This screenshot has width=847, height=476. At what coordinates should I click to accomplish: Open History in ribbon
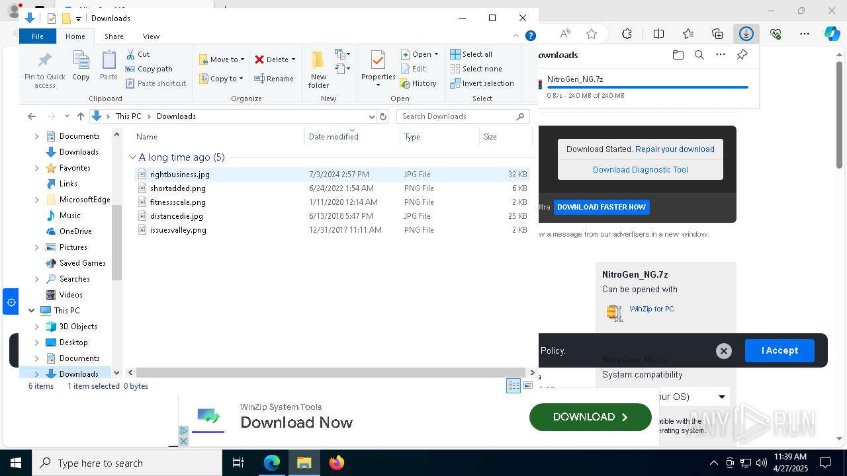click(x=418, y=83)
